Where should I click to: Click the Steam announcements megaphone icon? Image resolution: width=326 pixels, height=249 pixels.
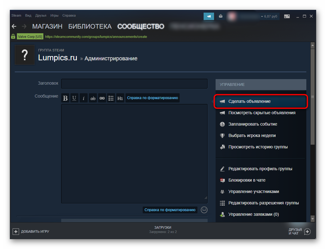pos(209,16)
